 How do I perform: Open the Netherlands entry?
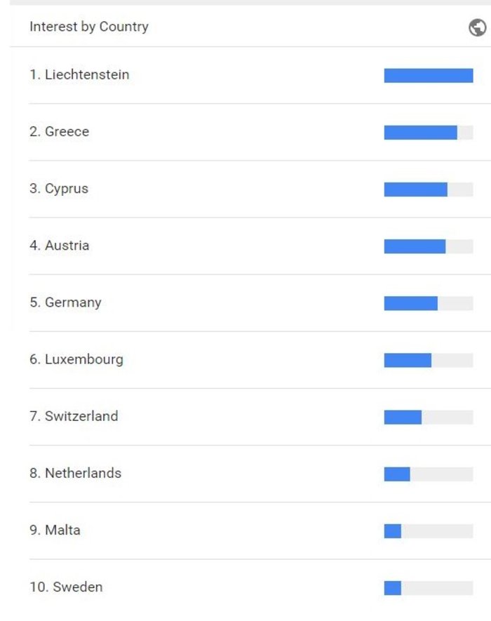pyautogui.click(x=75, y=473)
